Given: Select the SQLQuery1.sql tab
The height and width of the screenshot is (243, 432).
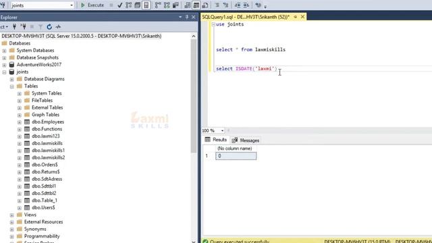Looking at the screenshot, I should tap(246, 17).
